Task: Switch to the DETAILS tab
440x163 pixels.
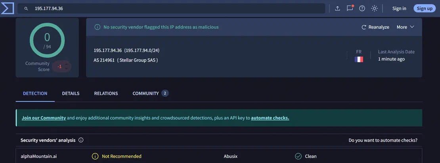Action: click(71, 94)
